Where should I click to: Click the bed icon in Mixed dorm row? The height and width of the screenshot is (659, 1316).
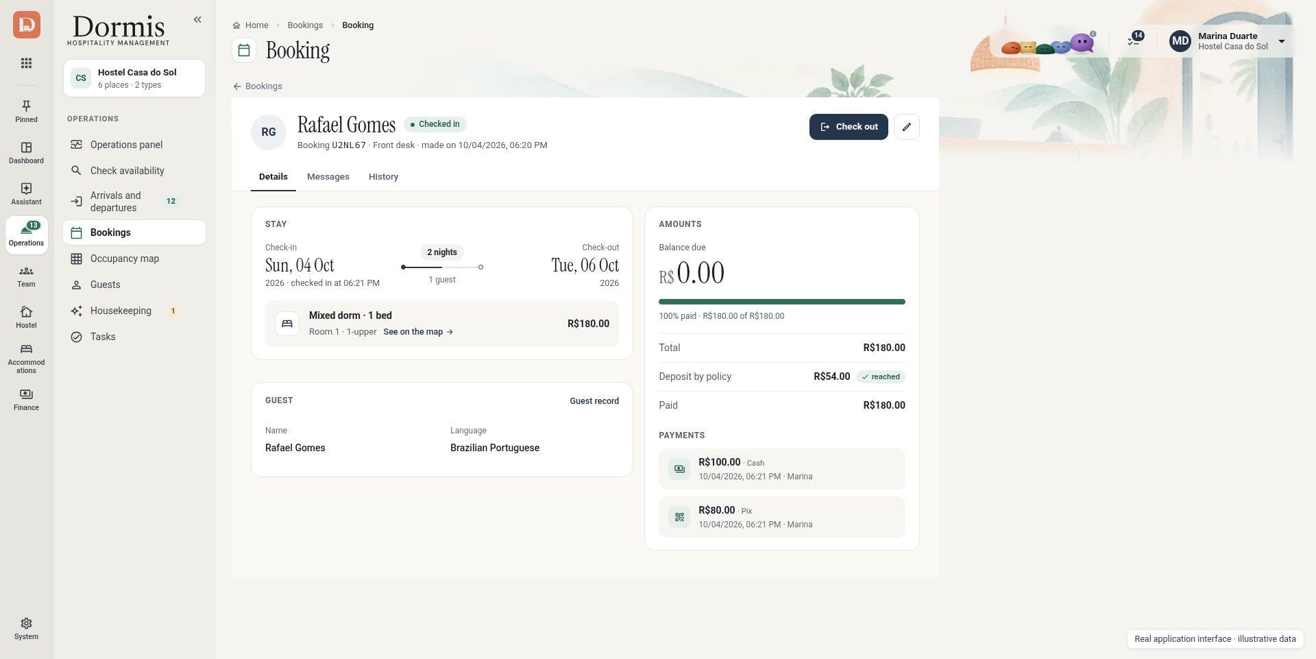287,324
